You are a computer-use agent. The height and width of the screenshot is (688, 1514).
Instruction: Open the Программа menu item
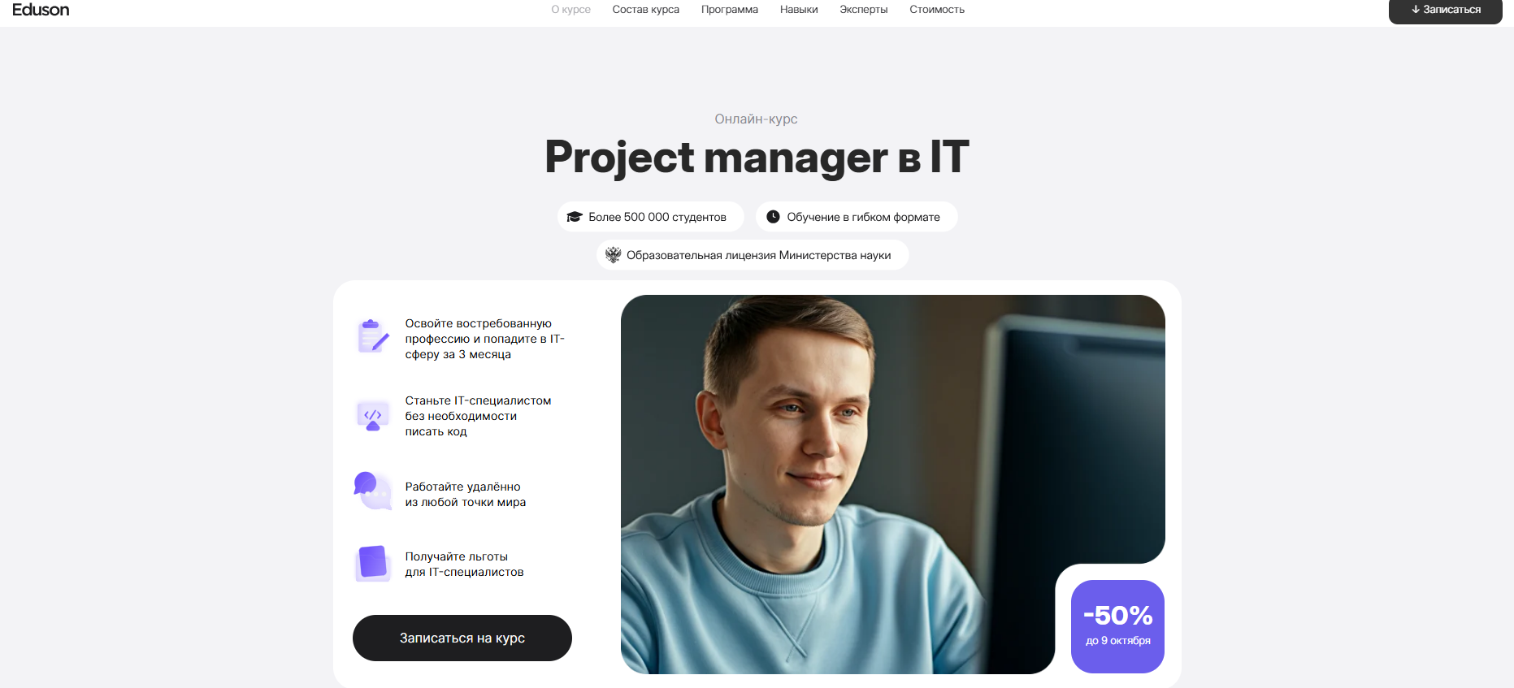click(730, 10)
